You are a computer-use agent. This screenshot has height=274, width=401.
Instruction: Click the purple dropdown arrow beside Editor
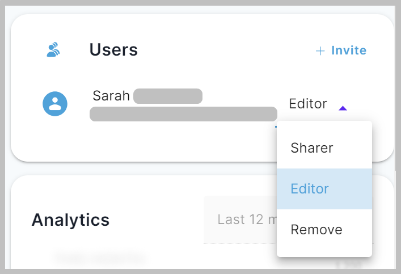coord(343,108)
